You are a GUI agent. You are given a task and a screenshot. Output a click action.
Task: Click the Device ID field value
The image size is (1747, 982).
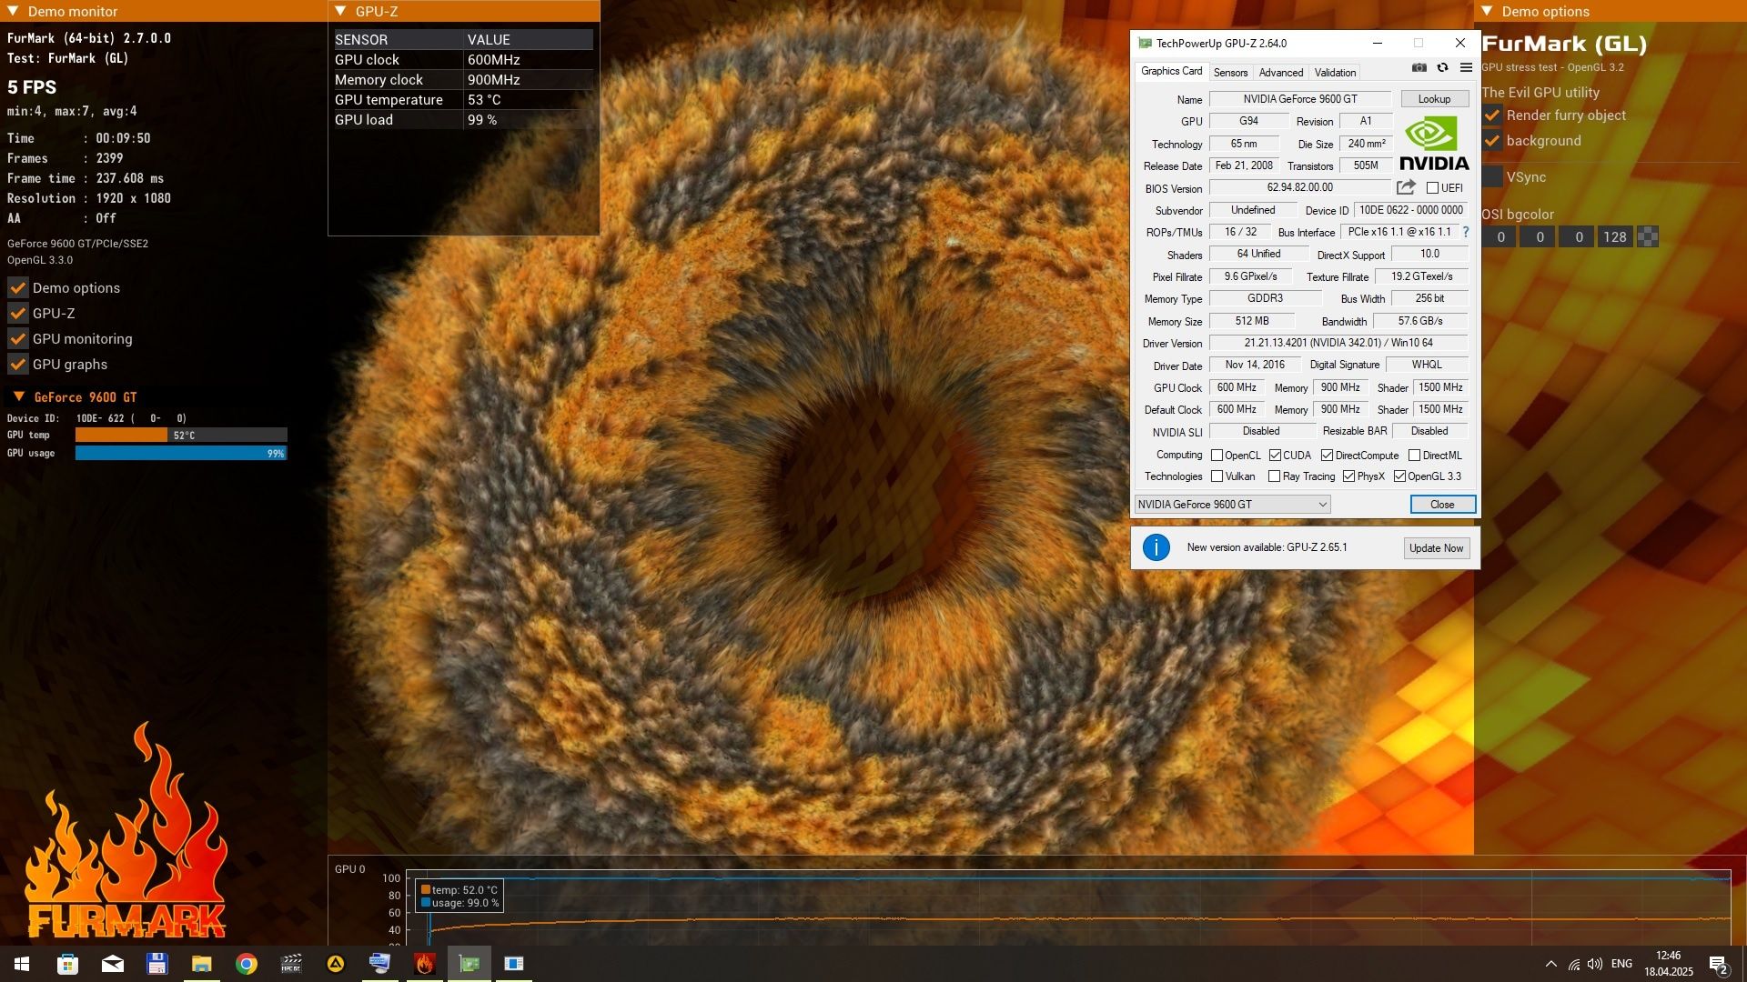(x=1410, y=210)
